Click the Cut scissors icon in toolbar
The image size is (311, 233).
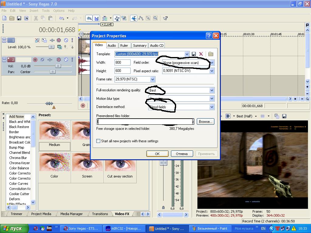click(x=36, y=18)
